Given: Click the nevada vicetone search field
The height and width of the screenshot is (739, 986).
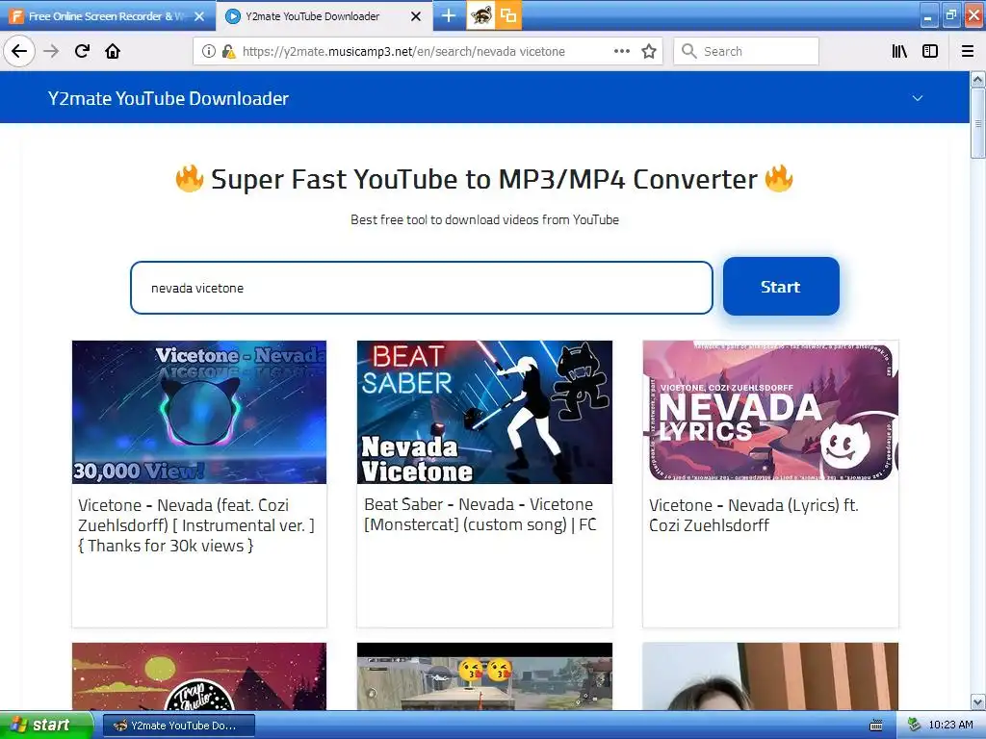Looking at the screenshot, I should 422,288.
